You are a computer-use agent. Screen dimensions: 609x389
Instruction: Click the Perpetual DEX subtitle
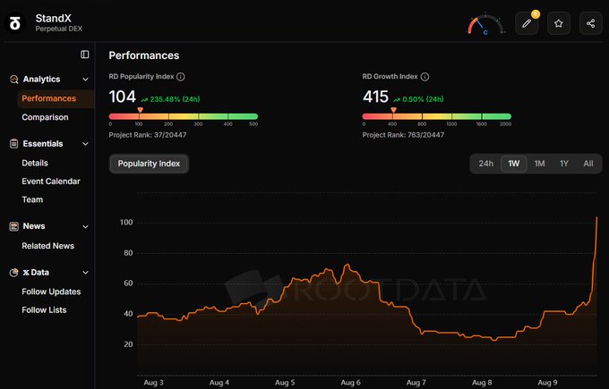tap(58, 29)
